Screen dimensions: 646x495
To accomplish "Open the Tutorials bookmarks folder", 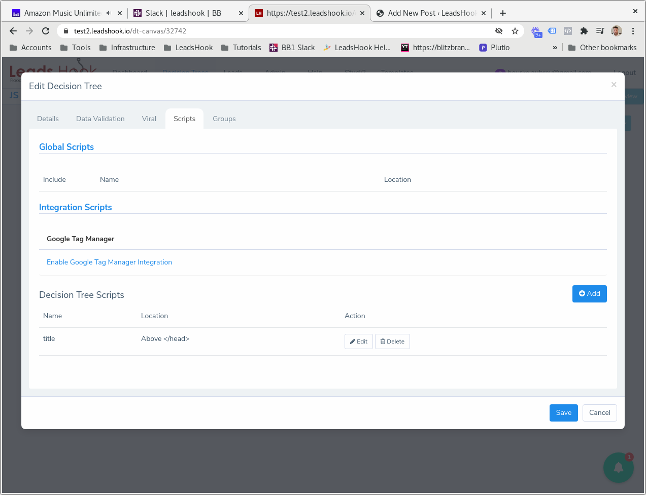I will click(241, 48).
